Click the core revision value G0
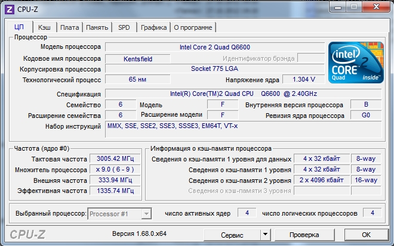This screenshot has height=246, width=394. [366, 115]
